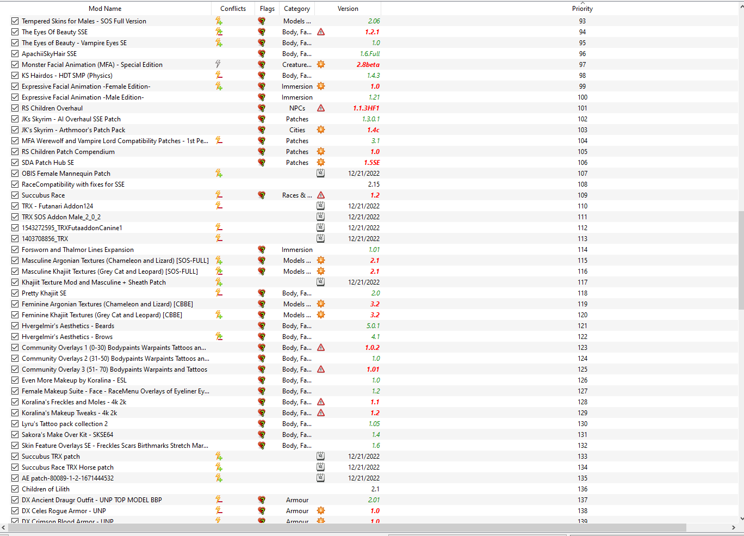Sort by the Flags column header
The image size is (744, 536).
tap(267, 9)
